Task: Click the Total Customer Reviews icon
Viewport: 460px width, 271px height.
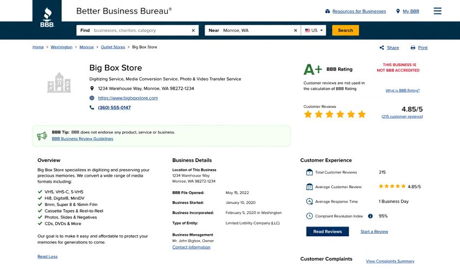Action: tap(310, 172)
